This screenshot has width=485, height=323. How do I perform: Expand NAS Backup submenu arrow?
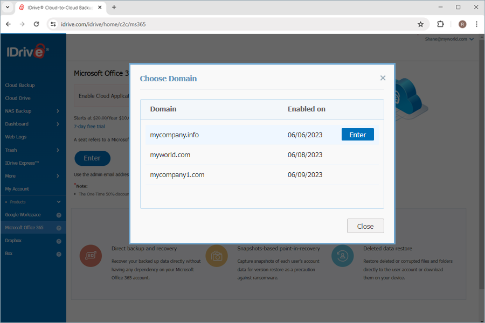tap(58, 111)
